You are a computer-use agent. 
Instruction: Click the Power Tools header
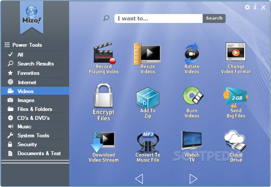pyautogui.click(x=23, y=45)
